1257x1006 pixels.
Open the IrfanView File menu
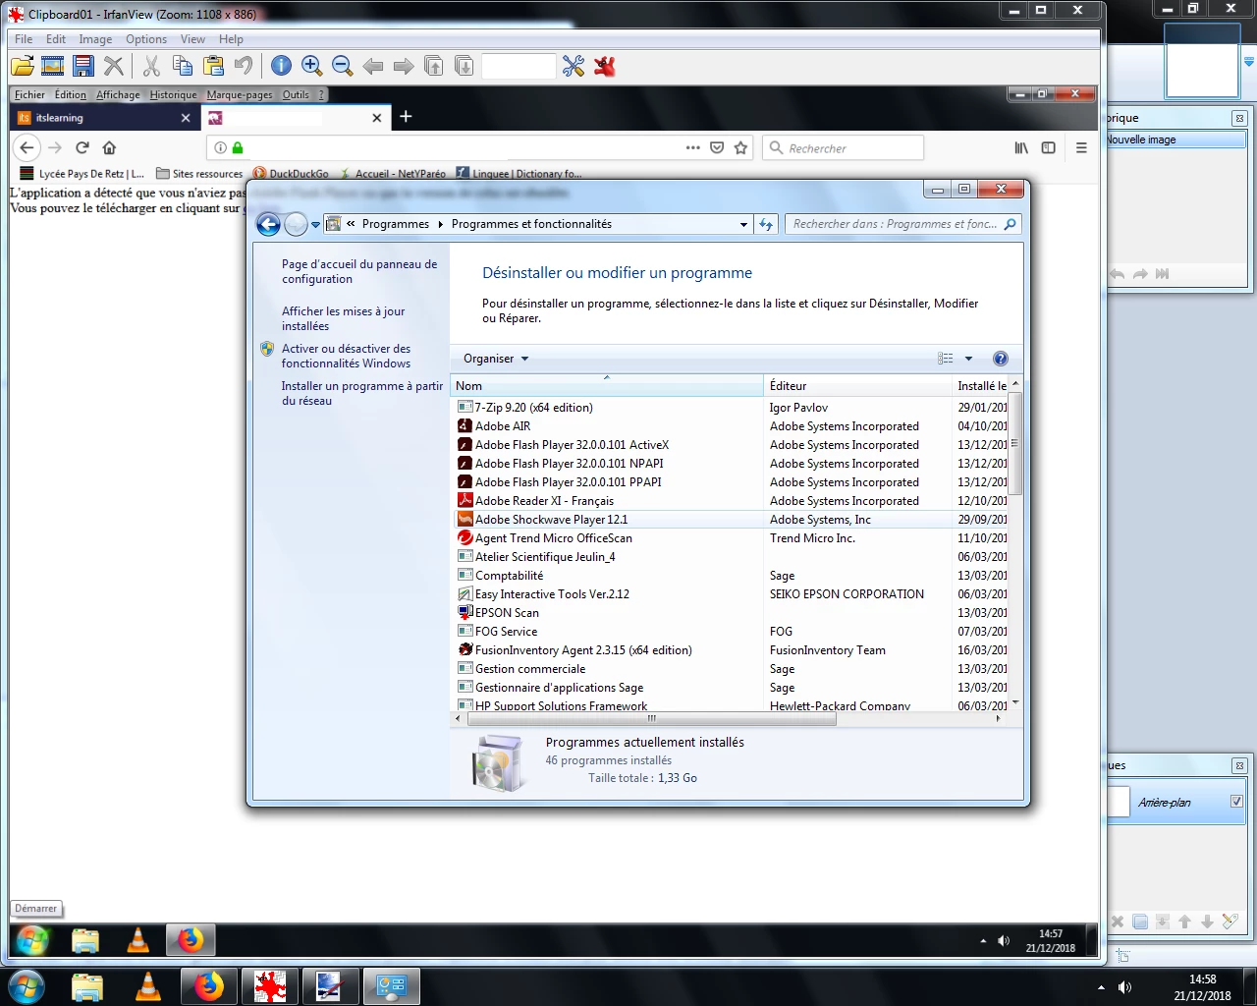(x=24, y=39)
